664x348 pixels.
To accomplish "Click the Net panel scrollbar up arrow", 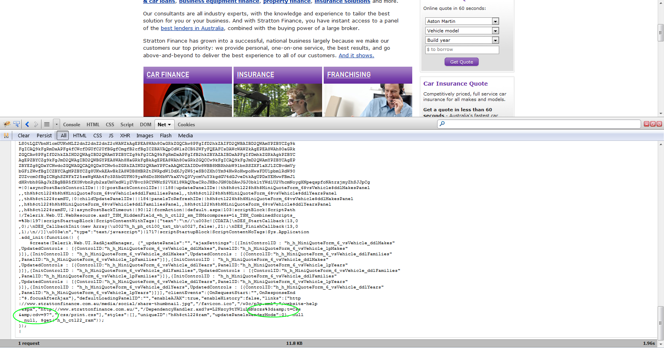I will click(x=660, y=144).
